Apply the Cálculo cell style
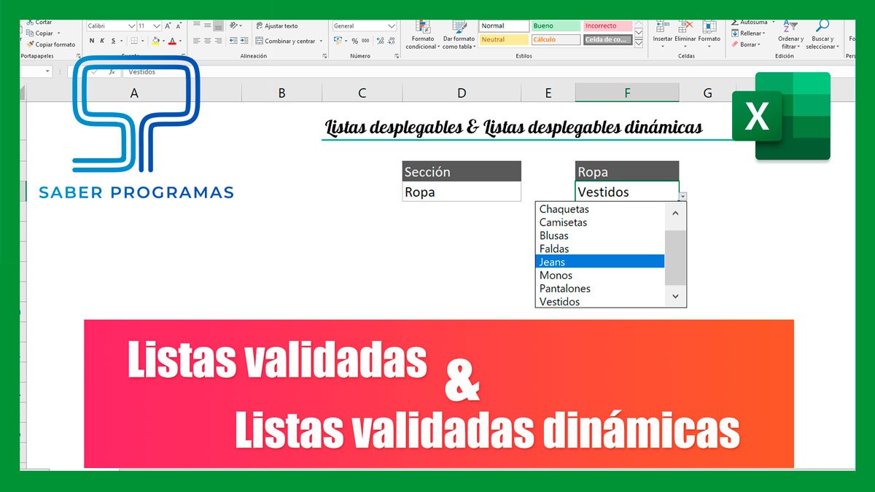Image resolution: width=875 pixels, height=492 pixels. (x=556, y=39)
